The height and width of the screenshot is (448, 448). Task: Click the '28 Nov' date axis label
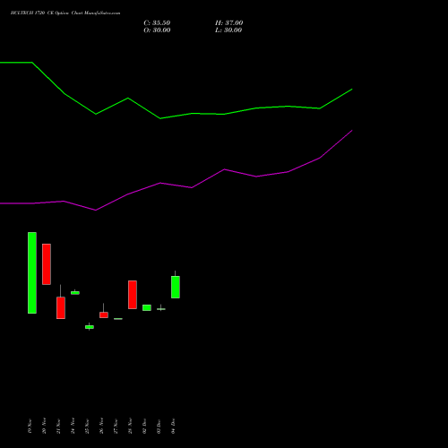coord(130,426)
